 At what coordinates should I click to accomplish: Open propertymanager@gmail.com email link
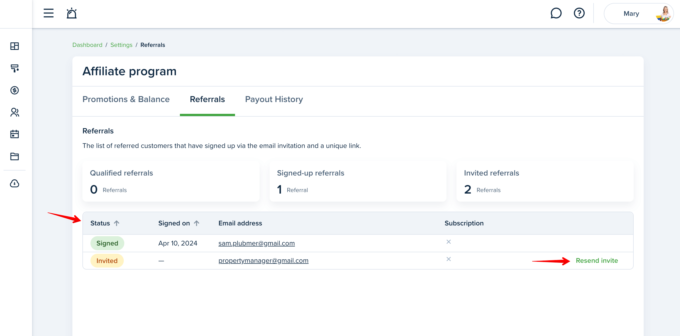(263, 261)
